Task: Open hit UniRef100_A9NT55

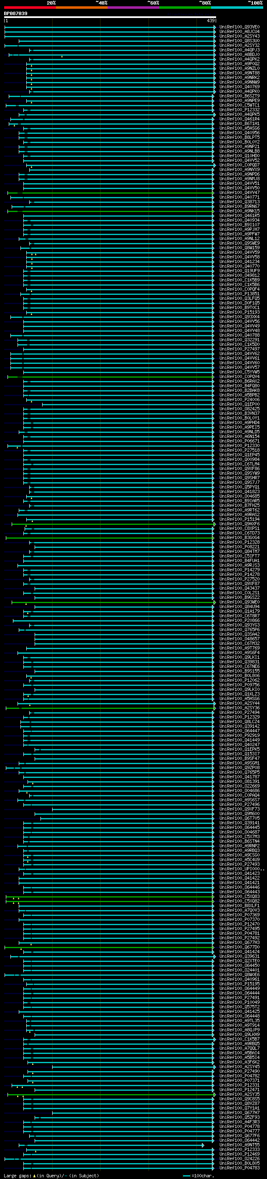Action: tap(239, 1145)
